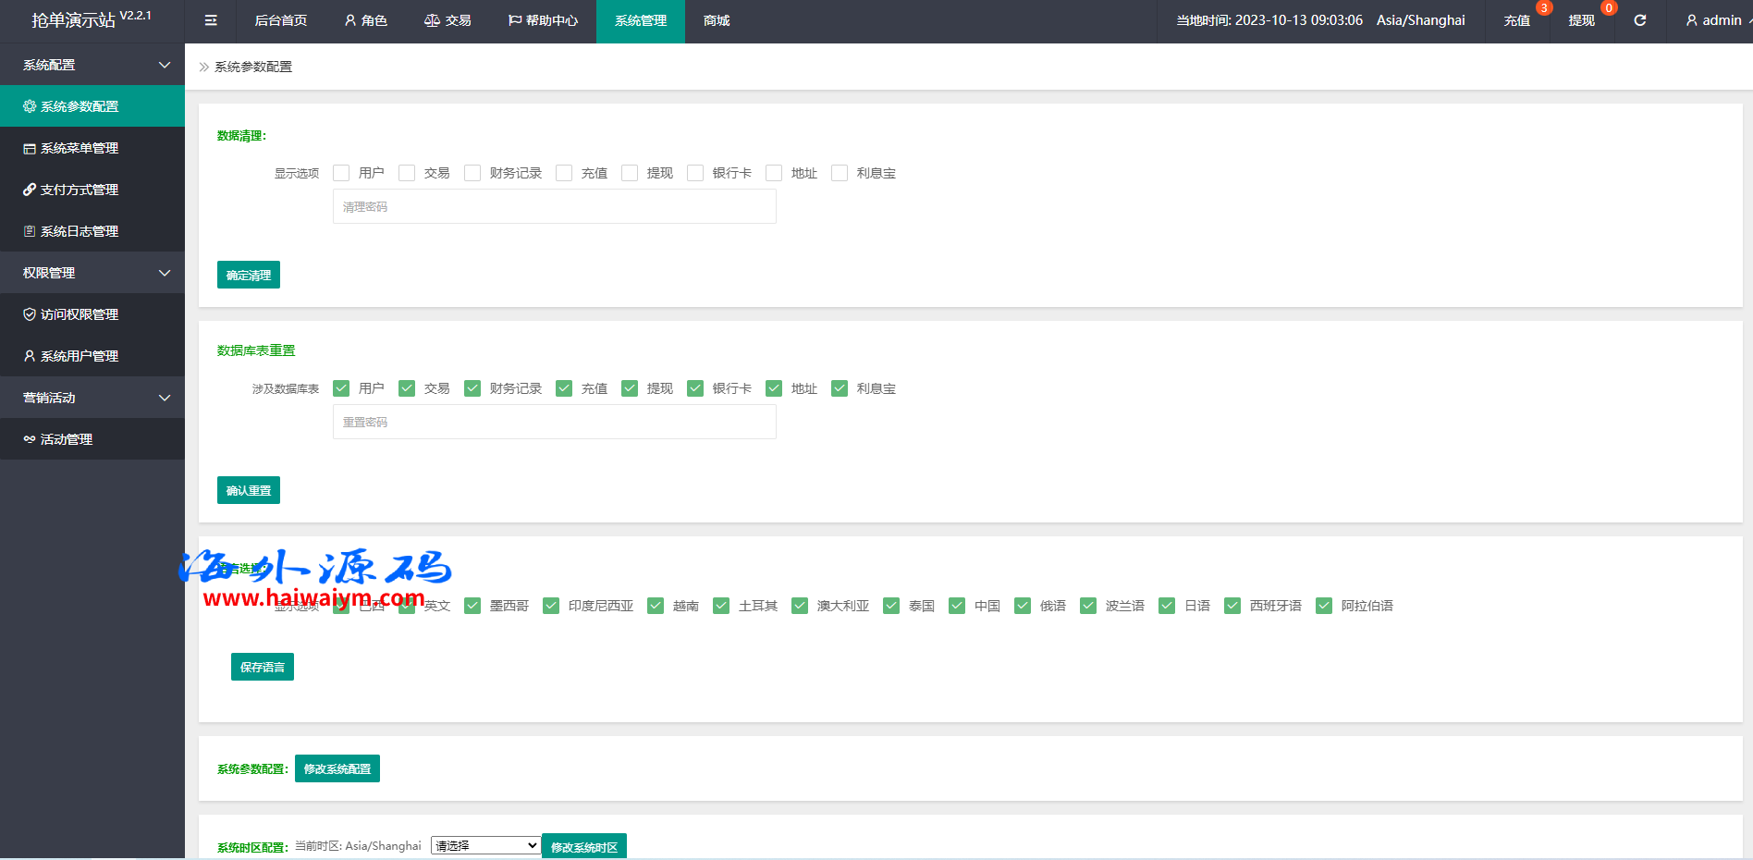Click the sidebar collapse hamburger icon
The height and width of the screenshot is (860, 1753).
(x=211, y=20)
